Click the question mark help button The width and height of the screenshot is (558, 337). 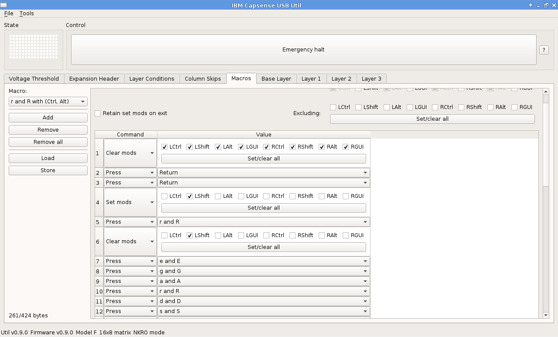point(544,50)
